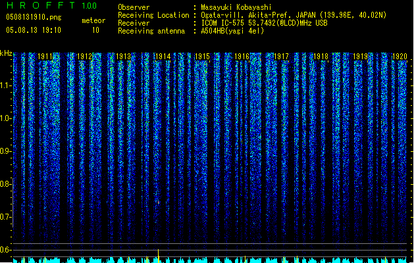Click the 1.0 kHz axis tick label

(5, 118)
